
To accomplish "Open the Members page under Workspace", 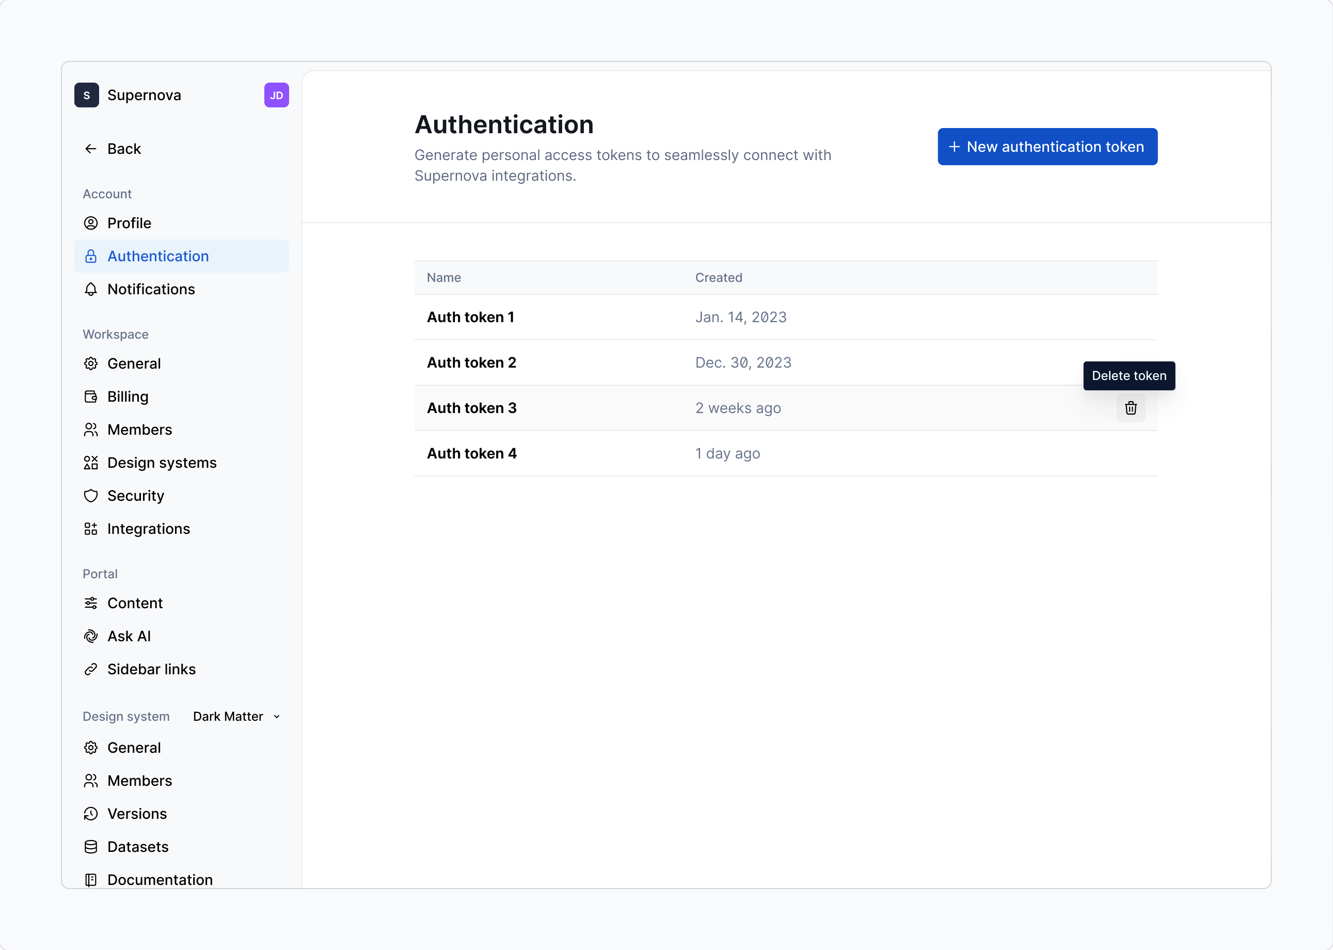I will click(139, 429).
